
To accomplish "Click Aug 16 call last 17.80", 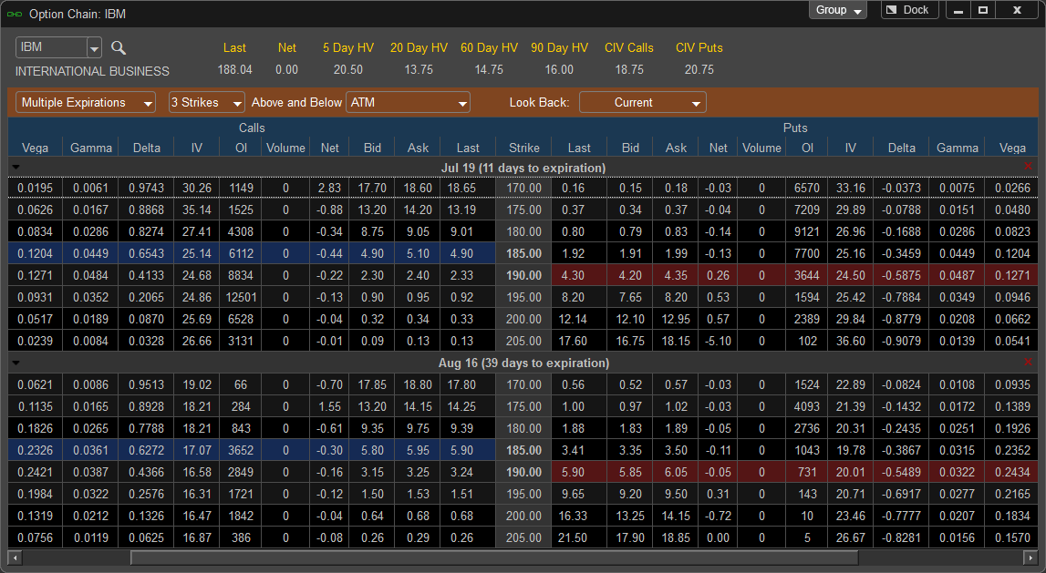I will click(461, 384).
